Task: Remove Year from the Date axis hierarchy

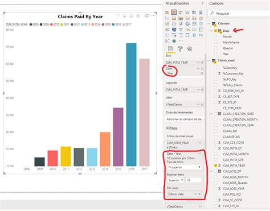Action: 202,73
